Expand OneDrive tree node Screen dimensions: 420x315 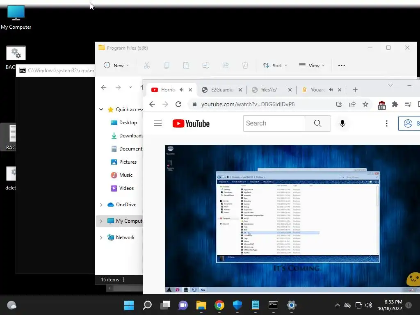click(x=101, y=205)
